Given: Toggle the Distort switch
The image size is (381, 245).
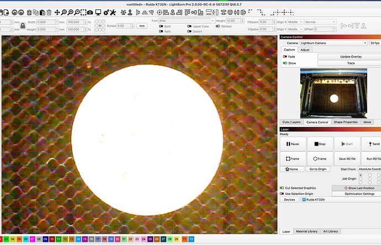Looking at the screenshot, I should coord(189,31).
